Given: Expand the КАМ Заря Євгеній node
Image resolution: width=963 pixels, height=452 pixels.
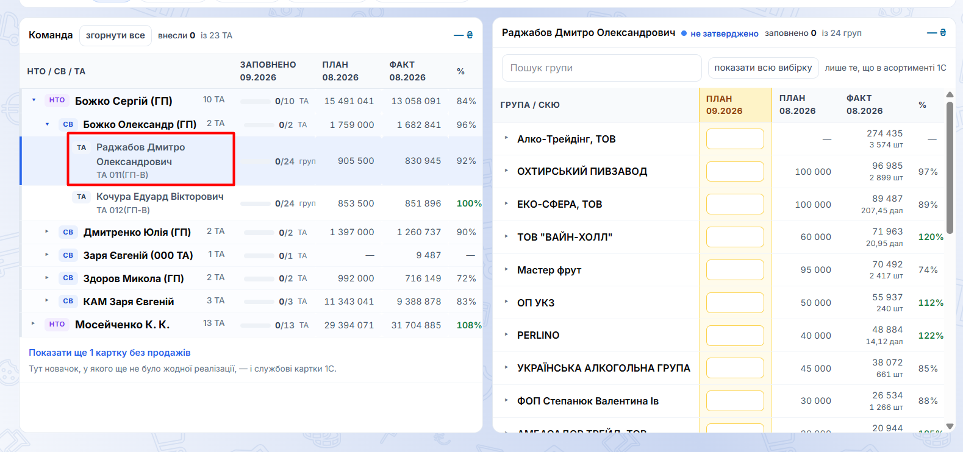Looking at the screenshot, I should click(x=47, y=300).
